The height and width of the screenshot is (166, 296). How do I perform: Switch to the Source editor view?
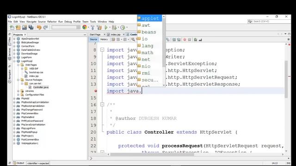[x=93, y=39]
